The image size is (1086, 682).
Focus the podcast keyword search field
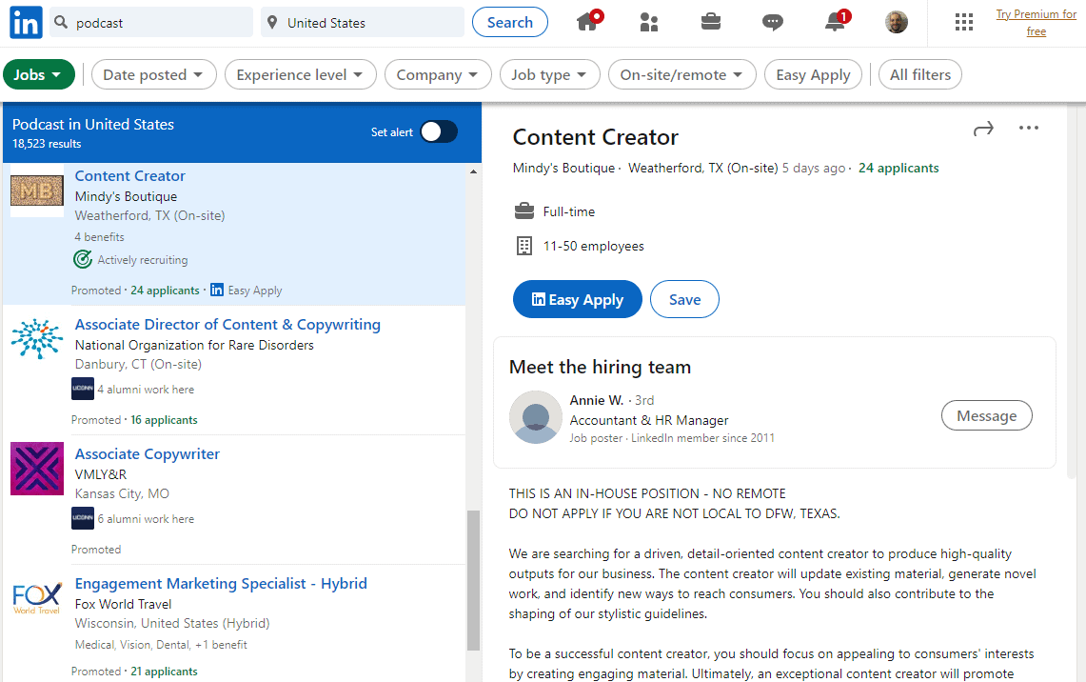[152, 22]
